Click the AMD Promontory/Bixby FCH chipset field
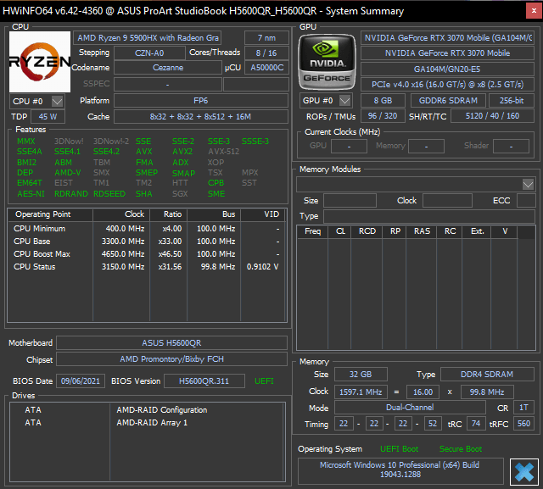Screen dimensions: 543x489 point(171,359)
